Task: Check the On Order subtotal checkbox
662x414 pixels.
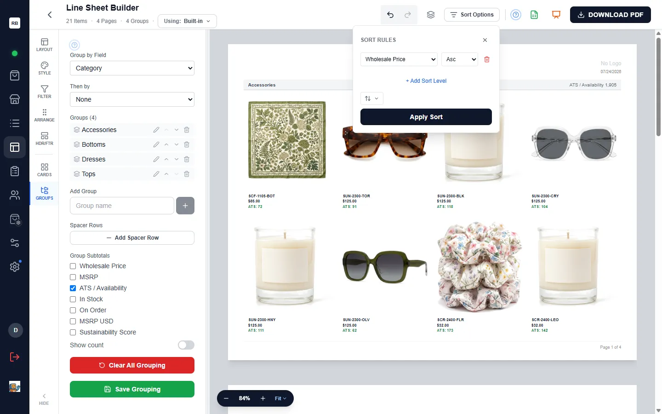Action: coord(73,310)
